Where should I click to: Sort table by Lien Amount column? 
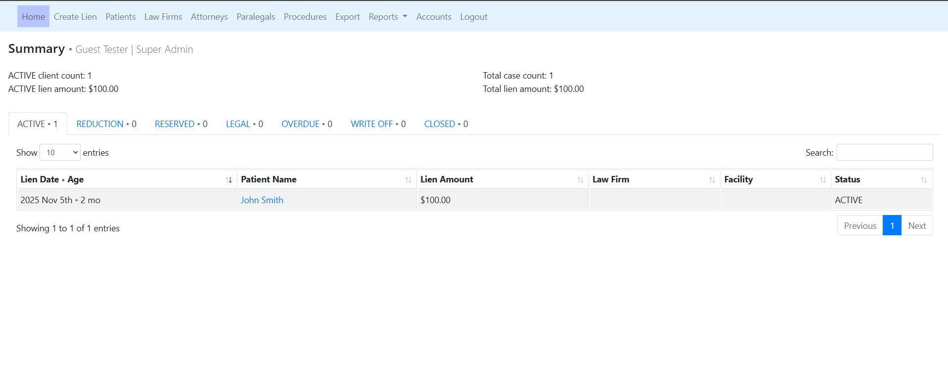(503, 179)
